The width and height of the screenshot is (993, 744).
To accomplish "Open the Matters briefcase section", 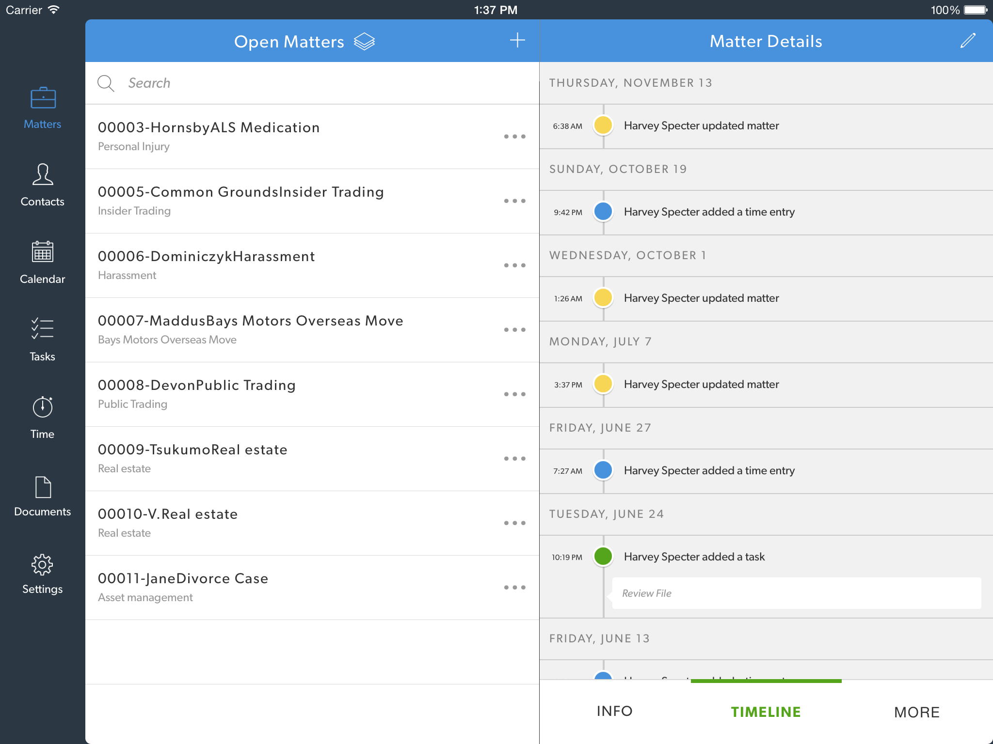I will [43, 108].
